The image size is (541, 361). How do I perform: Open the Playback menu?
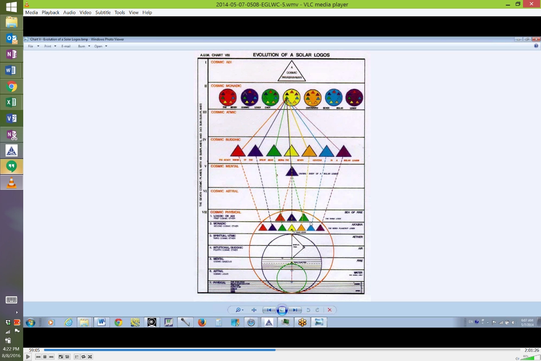[50, 12]
